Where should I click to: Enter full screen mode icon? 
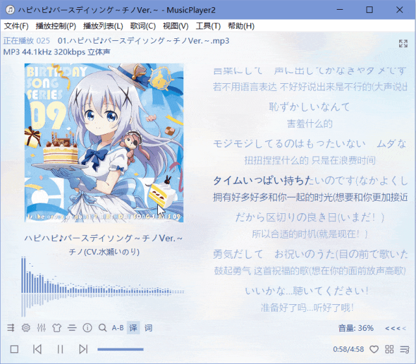click(403, 44)
